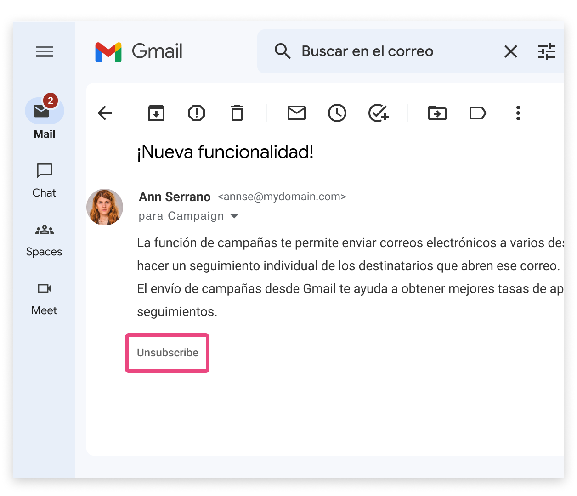Expand the 'para Campaign' recipient details
Image resolution: width=577 pixels, height=496 pixels.
235,216
